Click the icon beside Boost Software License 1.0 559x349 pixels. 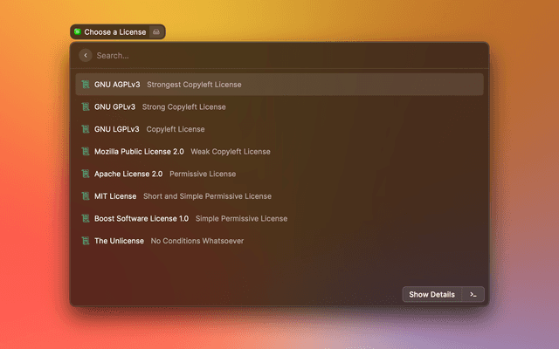pyautogui.click(x=86, y=218)
